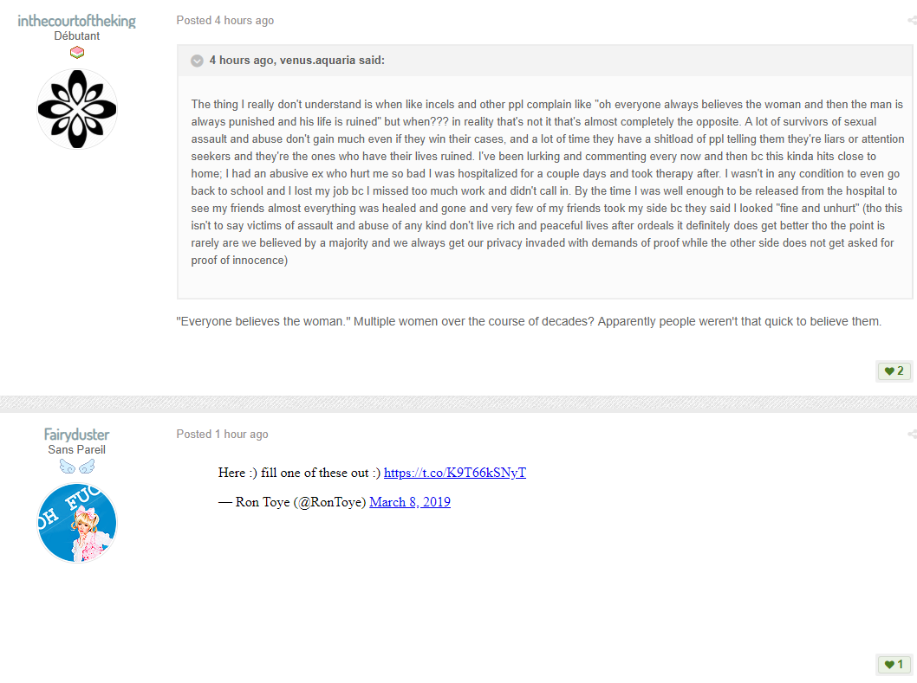Viewport: 917px width, 683px height.
Task: Jump to venus.aquaria's original quoted post
Action: [297, 61]
